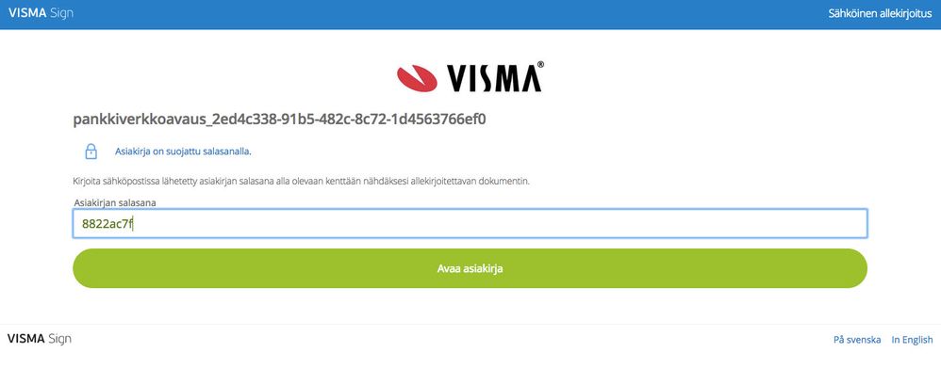Click the padlock icon beside the password notice
The height and width of the screenshot is (384, 941).
pyautogui.click(x=91, y=152)
